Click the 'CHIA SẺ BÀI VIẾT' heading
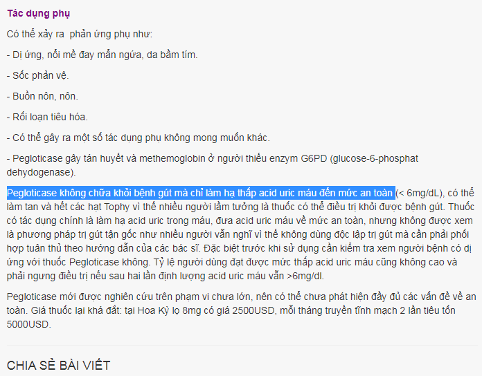This screenshot has width=482, height=376. pos(58,365)
